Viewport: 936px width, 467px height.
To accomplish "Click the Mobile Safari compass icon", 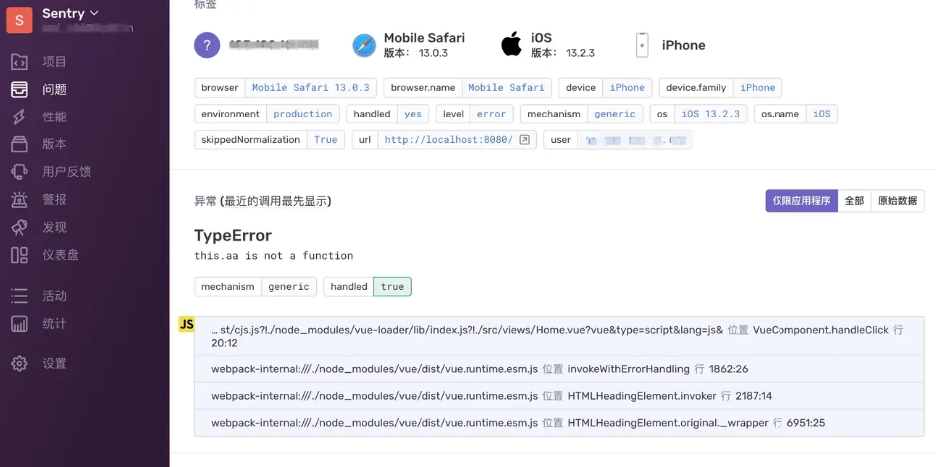I will pos(364,46).
